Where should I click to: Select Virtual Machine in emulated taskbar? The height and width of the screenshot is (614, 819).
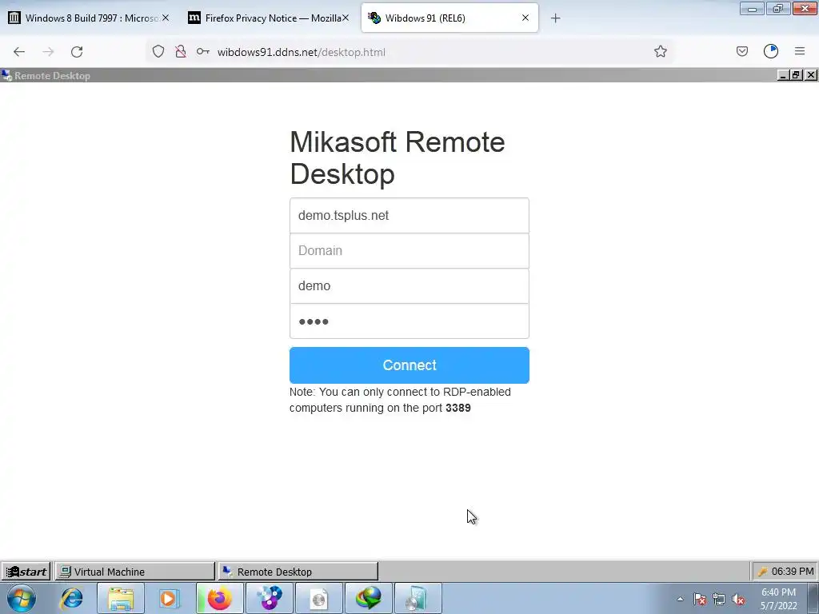134,572
